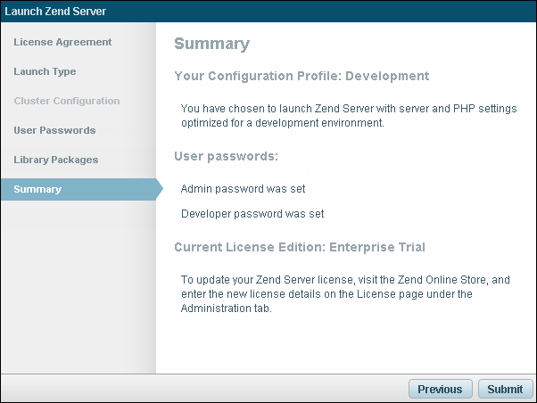Click the arrow pointer on the Summary step
Screen dimensions: 537x403
(x=159, y=189)
